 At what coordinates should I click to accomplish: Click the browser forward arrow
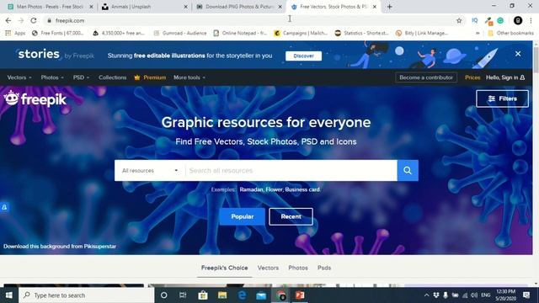[x=21, y=20]
